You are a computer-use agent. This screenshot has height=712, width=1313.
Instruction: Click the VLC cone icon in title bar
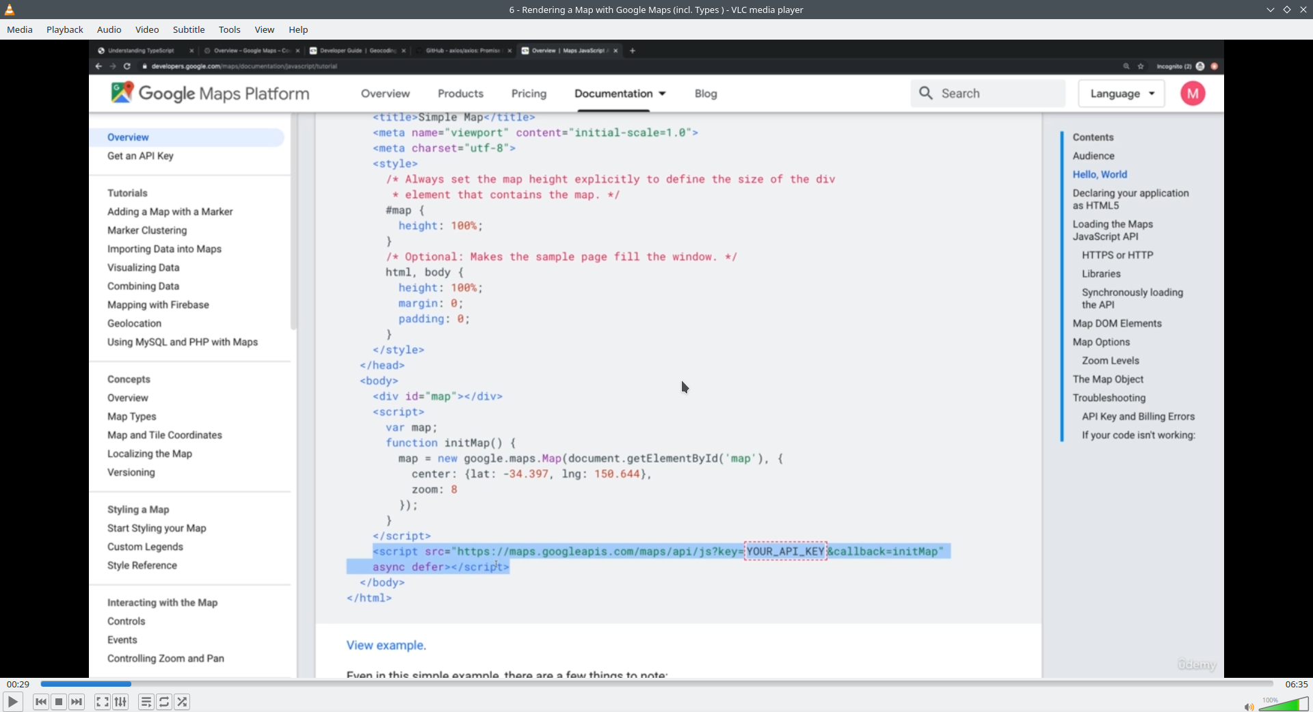tap(10, 10)
